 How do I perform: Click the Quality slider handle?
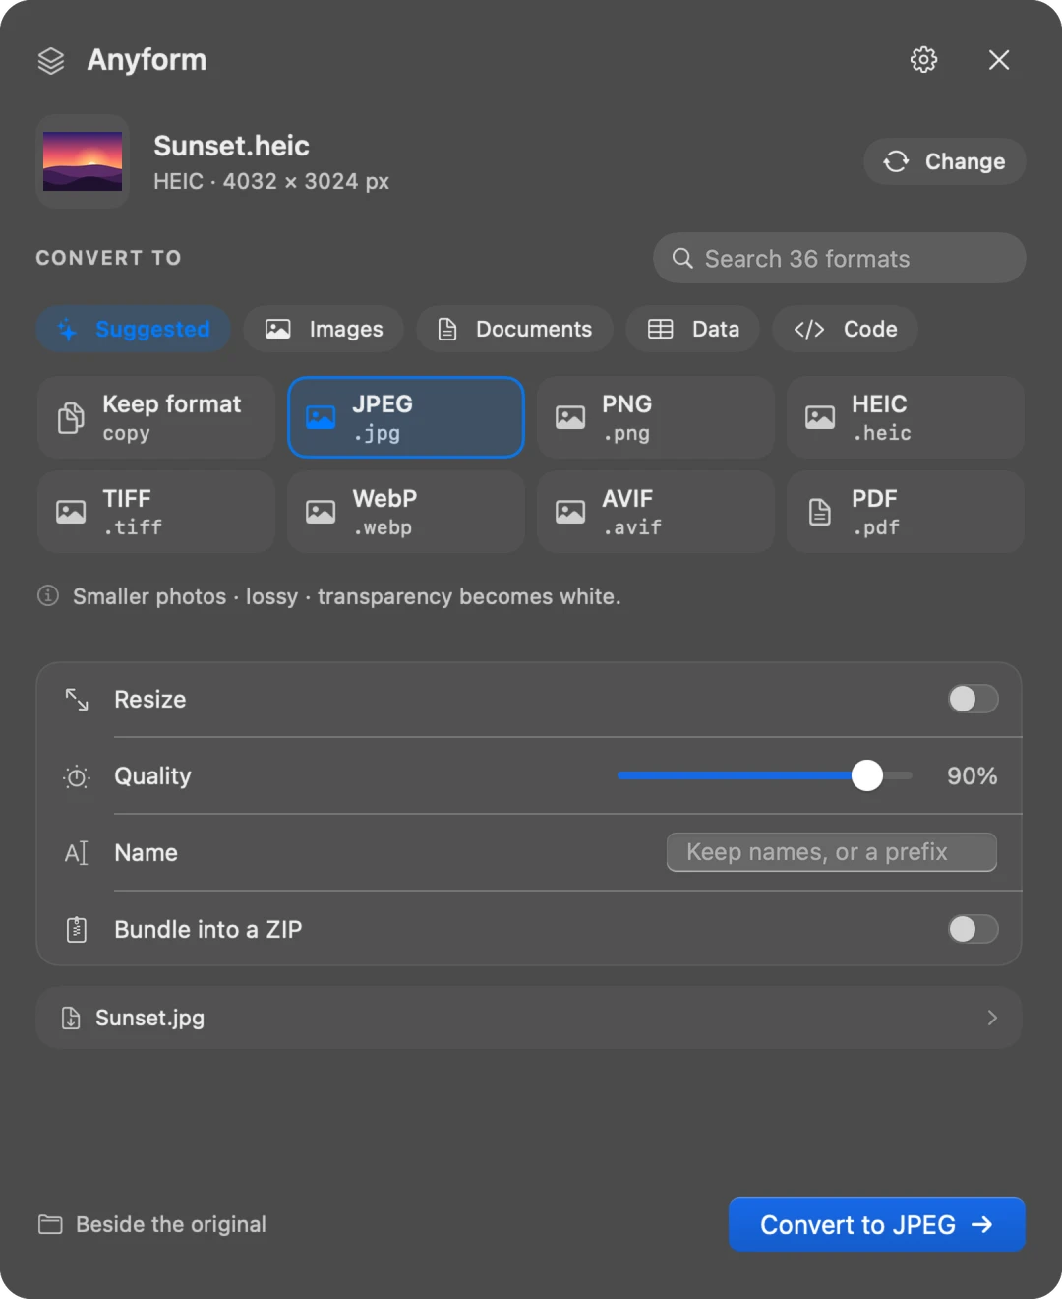[x=867, y=775]
